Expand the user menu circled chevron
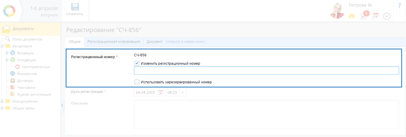The image size is (406, 137). [387, 16]
